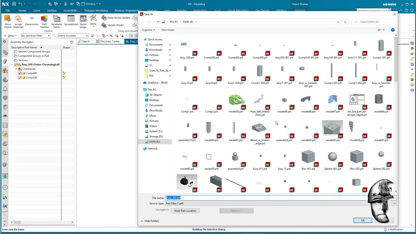Open the address path history dropdown

pyautogui.click(x=338, y=22)
